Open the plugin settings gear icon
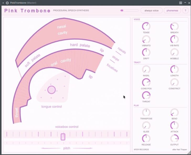Screen dimensions: 191x155 click(7, 3)
